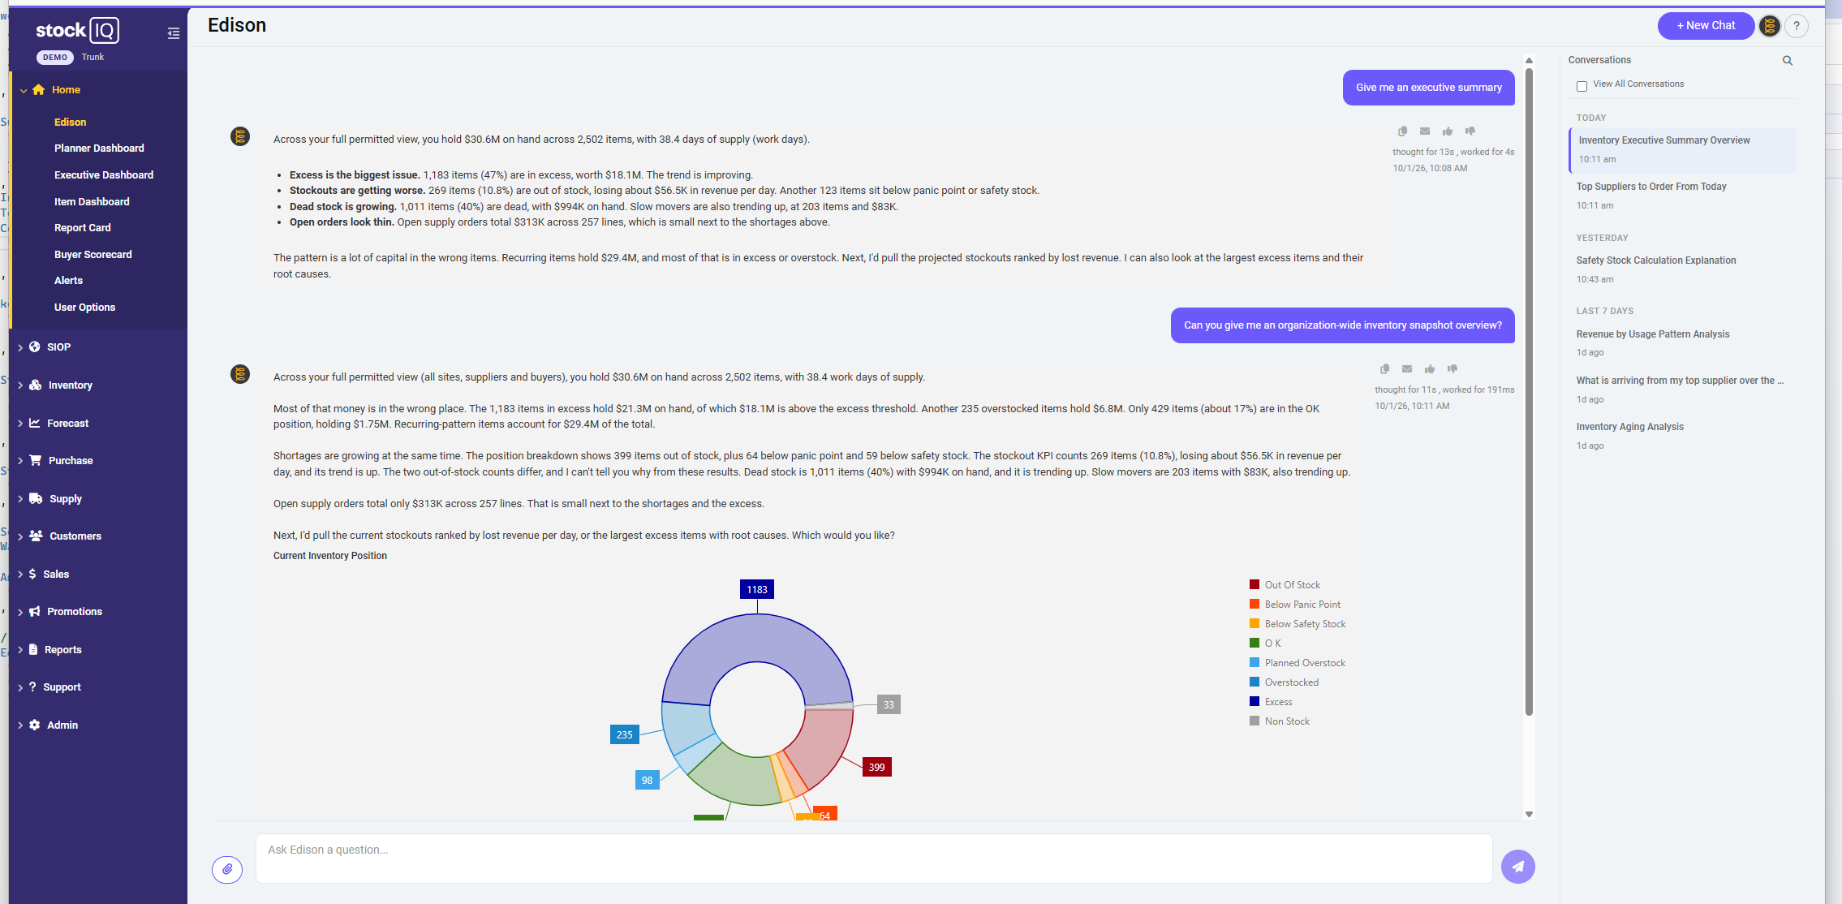
Task: Thumbs up the first executive summary response
Action: coord(1448,131)
